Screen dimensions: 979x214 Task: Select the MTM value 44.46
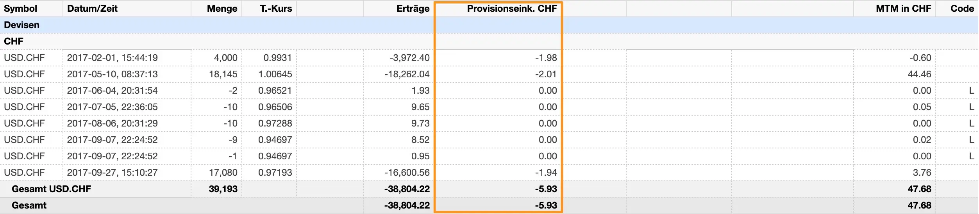coord(919,74)
